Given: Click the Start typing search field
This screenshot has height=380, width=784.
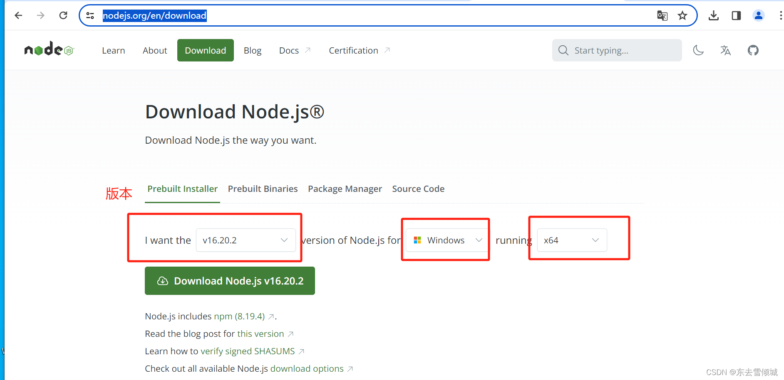Looking at the screenshot, I should point(617,50).
